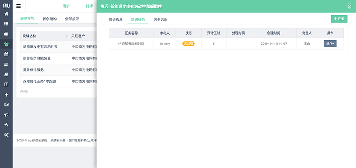Viewport: 356px width, 168px height.
Task: Switch to the 投诉信息 tab
Action: 116,20
